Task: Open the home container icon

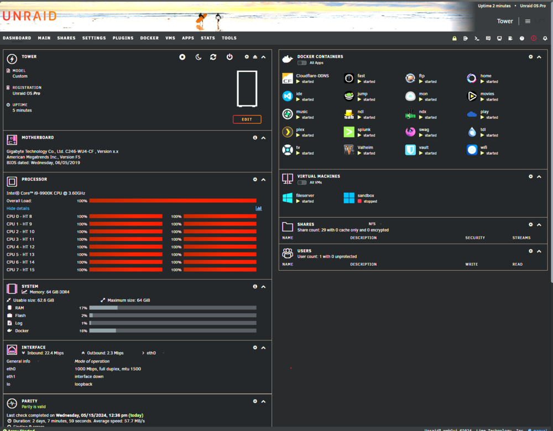Action: (x=472, y=78)
